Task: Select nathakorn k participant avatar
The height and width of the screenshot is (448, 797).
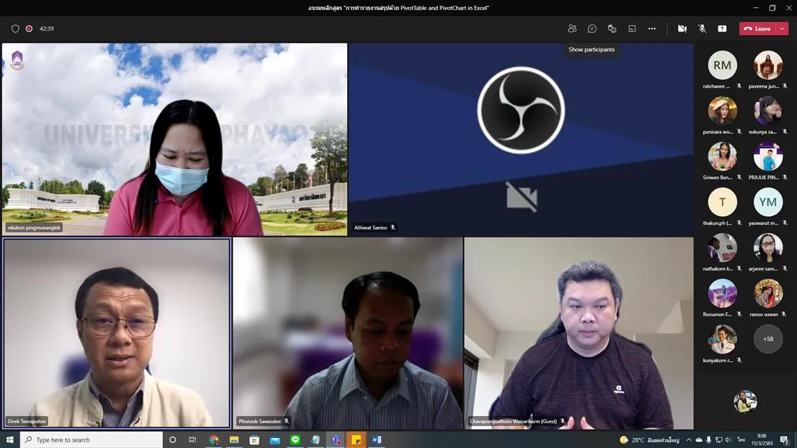Action: (722, 248)
